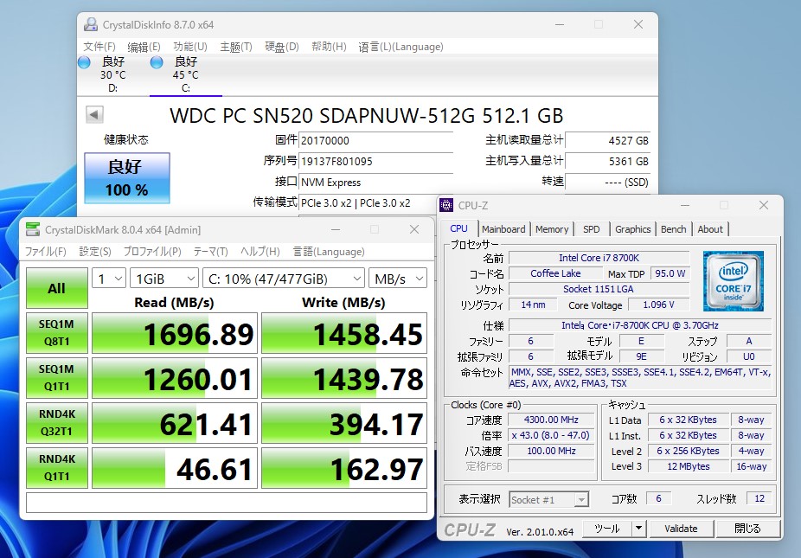Open テーマ(T) menu in CrystalDiskMark
The width and height of the screenshot is (801, 558).
210,252
